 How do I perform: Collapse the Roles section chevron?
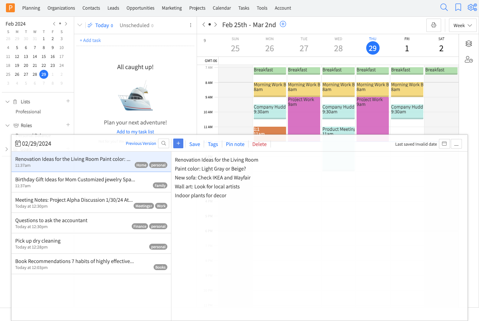pos(7,126)
